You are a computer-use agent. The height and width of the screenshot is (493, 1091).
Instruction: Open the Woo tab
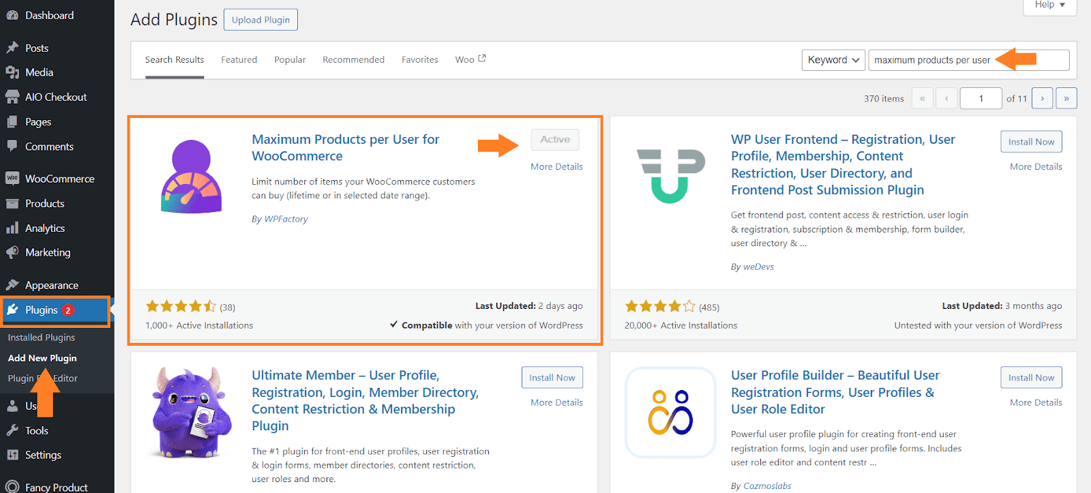click(x=470, y=60)
